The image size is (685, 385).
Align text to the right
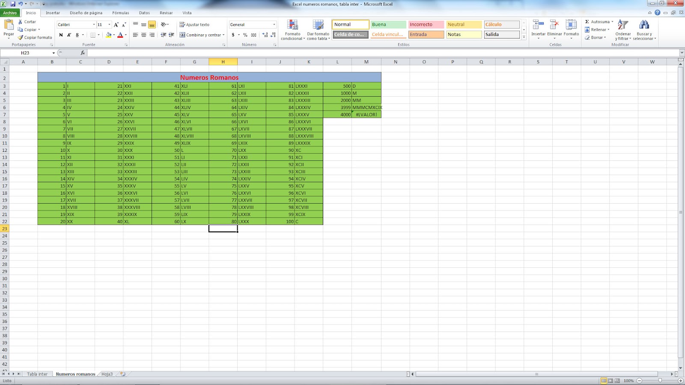tap(152, 35)
